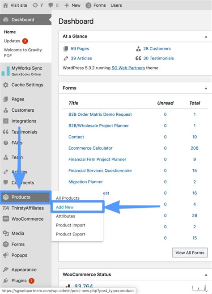
Task: Select the Products box icon in sidebar
Action: point(6,197)
